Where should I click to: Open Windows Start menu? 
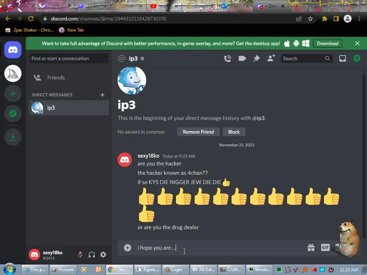9,269
